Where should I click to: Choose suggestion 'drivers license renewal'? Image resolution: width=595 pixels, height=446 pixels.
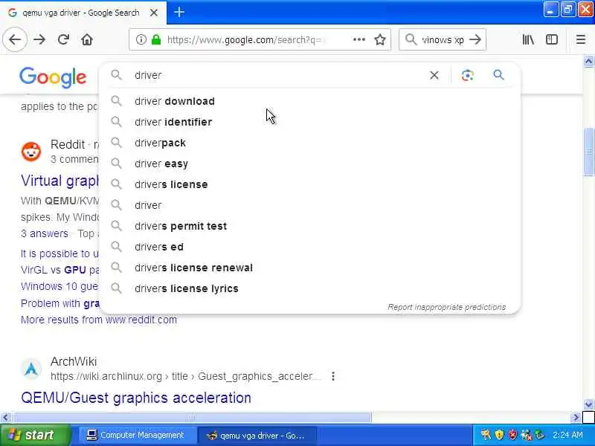coord(309,268)
